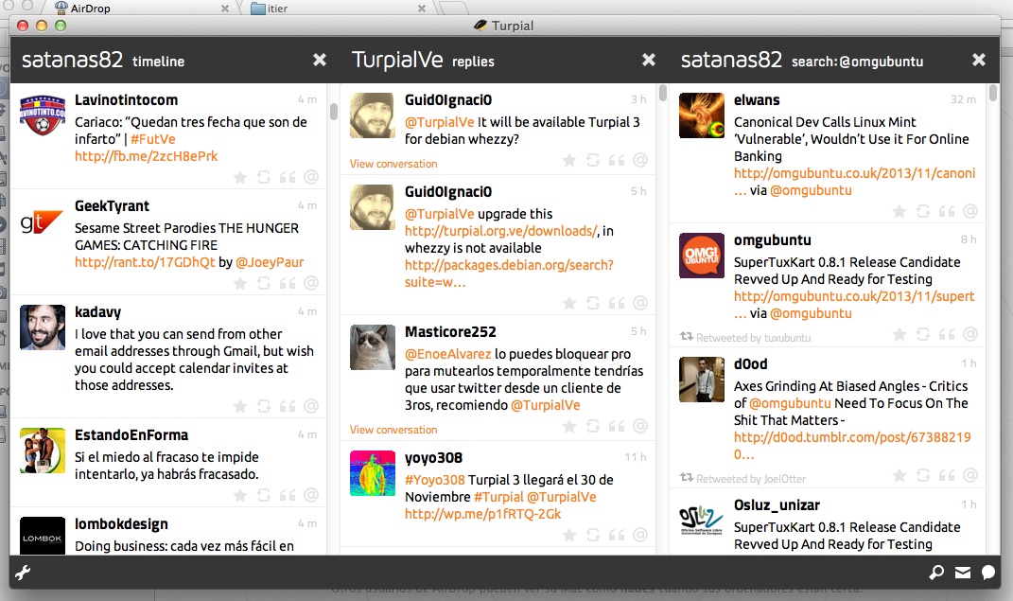Compose a new tweet with speech bubble icon
The height and width of the screenshot is (601, 1013).
[x=987, y=572]
